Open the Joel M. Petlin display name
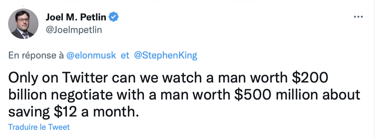This screenshot has width=378, height=139. point(76,17)
